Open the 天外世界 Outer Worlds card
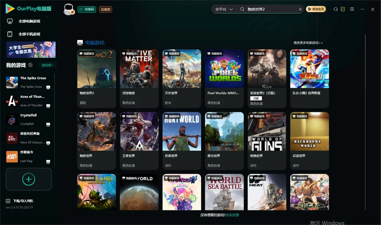 [182, 79]
